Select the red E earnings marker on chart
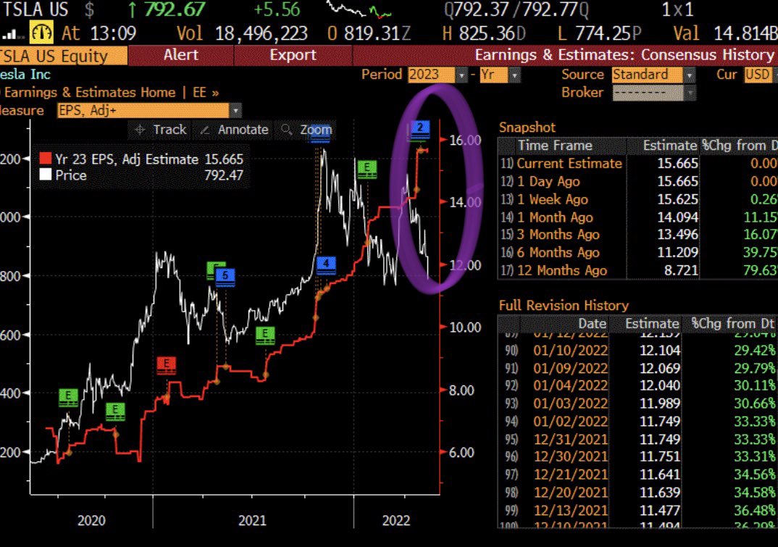Screen dimensions: 778x547 click(166, 365)
